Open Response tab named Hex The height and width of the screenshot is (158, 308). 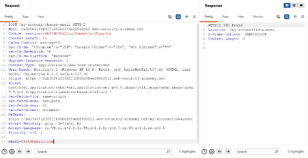(x=241, y=17)
